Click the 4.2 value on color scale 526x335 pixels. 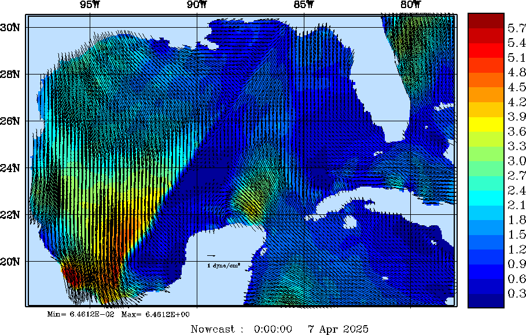[x=517, y=102]
